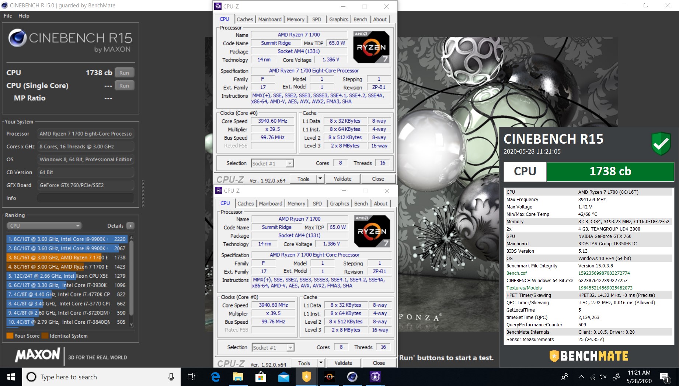Open Windows Ink Workspace pen icon

[x=616, y=377]
